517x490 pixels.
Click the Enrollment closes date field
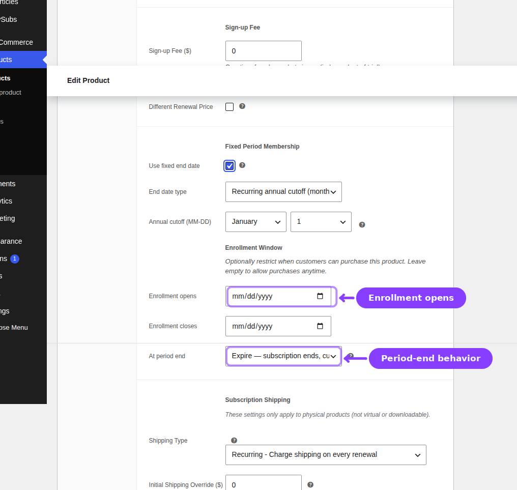point(278,326)
